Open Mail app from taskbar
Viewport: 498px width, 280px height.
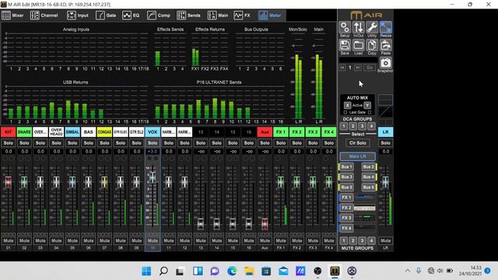(x=283, y=271)
